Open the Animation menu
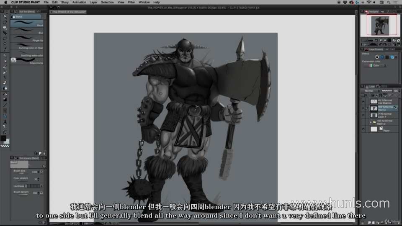This screenshot has width=402, height=226. (x=79, y=2)
